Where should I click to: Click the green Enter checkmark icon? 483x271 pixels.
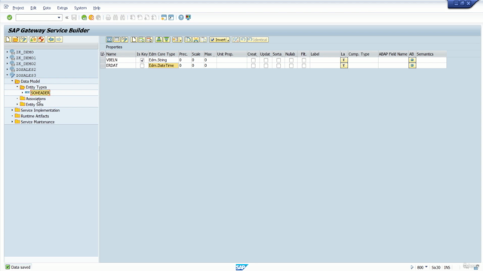[10, 17]
